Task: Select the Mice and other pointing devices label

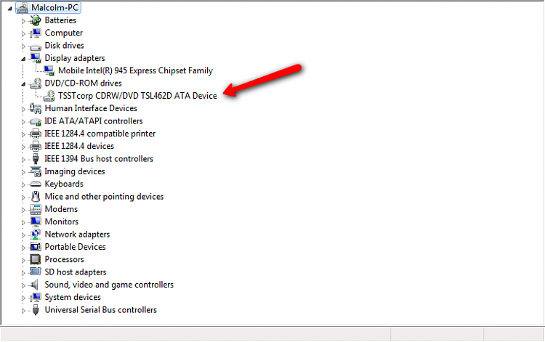Action: coord(104,197)
